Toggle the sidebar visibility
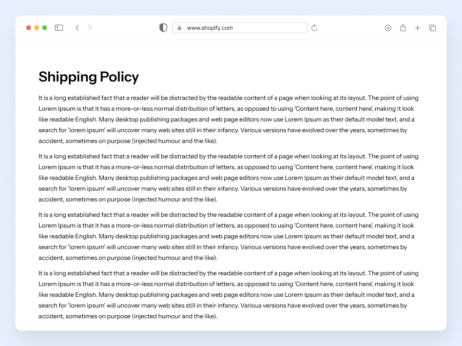The image size is (462, 346). coord(59,28)
